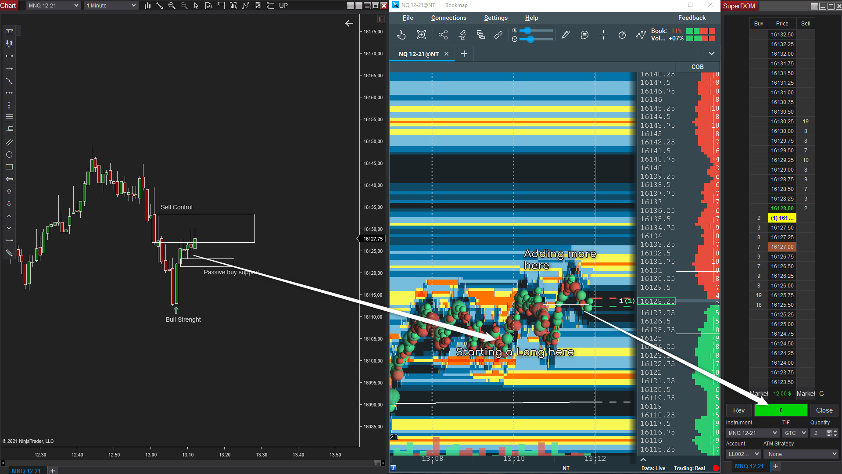Click the zoom-to-area icon in Bookmap toolbar
This screenshot has width=842, height=474.
click(x=421, y=35)
